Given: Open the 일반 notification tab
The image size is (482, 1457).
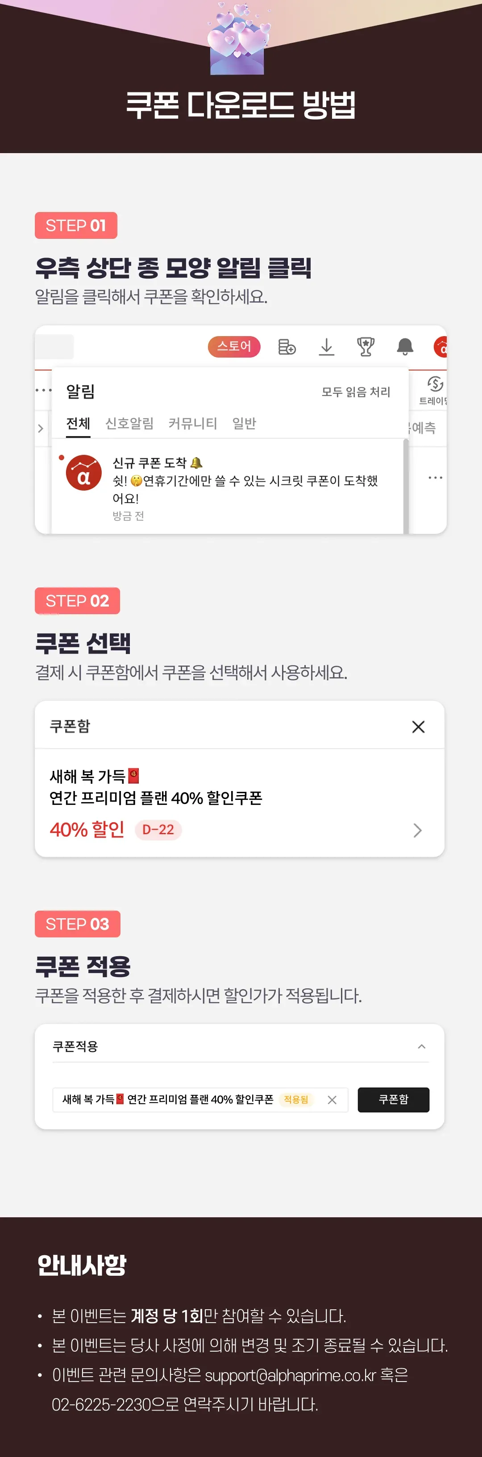Looking at the screenshot, I should 244,423.
